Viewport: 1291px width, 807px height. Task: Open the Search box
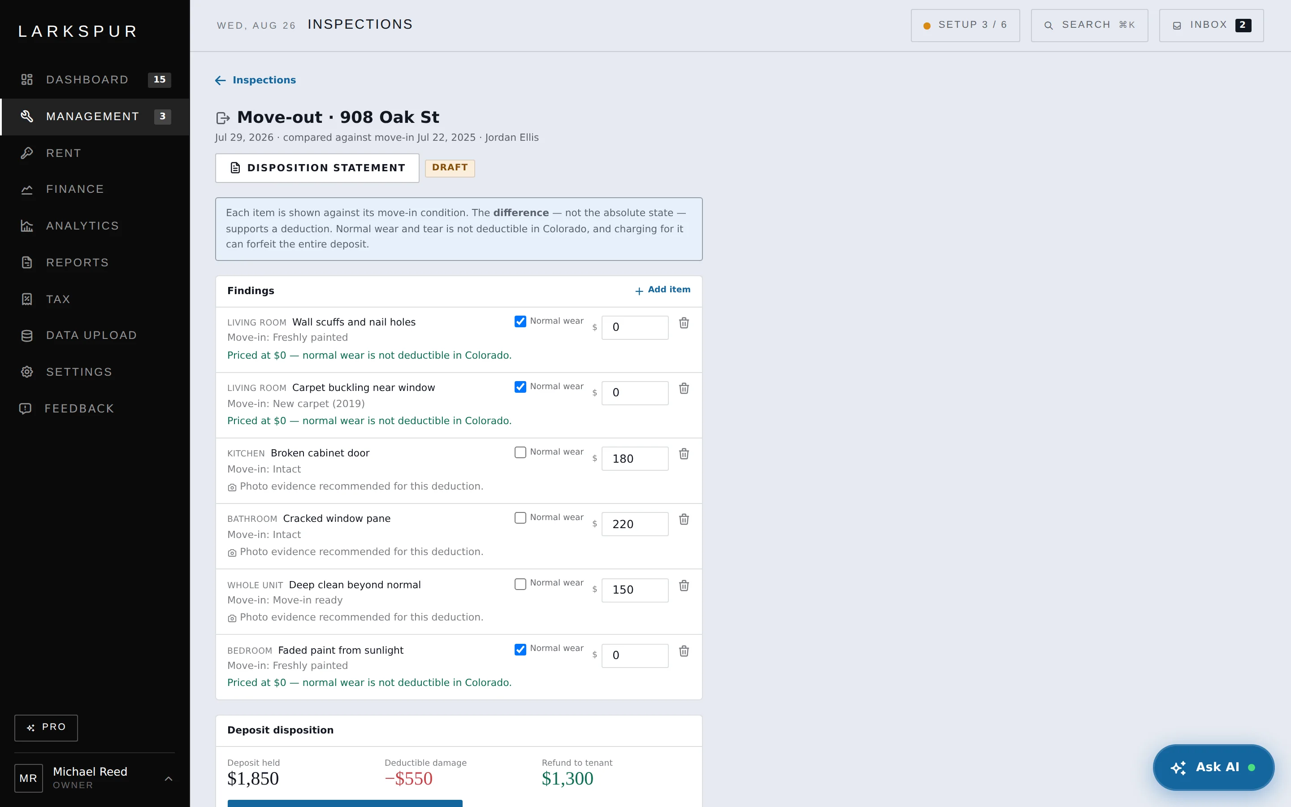[x=1089, y=26]
